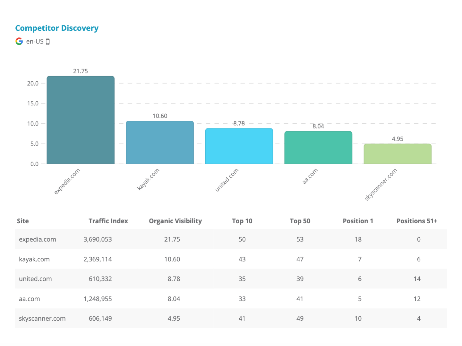Click the aa.com axis label
This screenshot has height=346, width=462.
pos(310,176)
